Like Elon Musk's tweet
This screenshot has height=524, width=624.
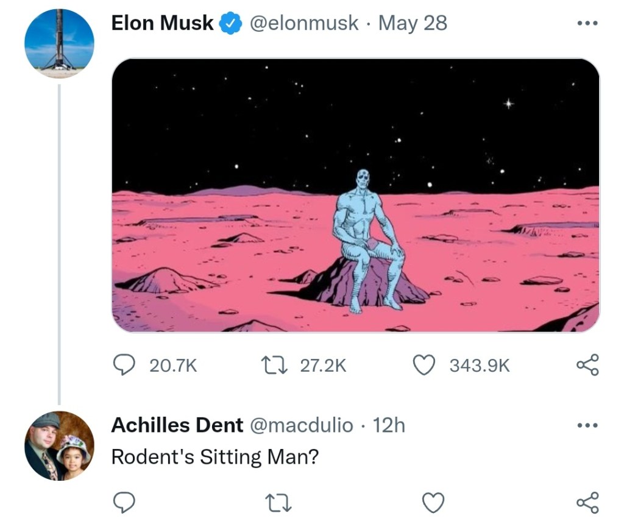422,365
